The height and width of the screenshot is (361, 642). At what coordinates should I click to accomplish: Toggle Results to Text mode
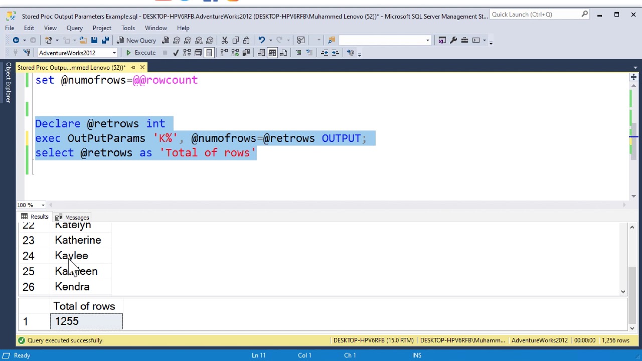[x=261, y=53]
